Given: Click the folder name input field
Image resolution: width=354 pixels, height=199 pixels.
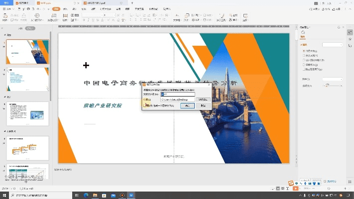Looking at the screenshot, I should (x=177, y=94).
